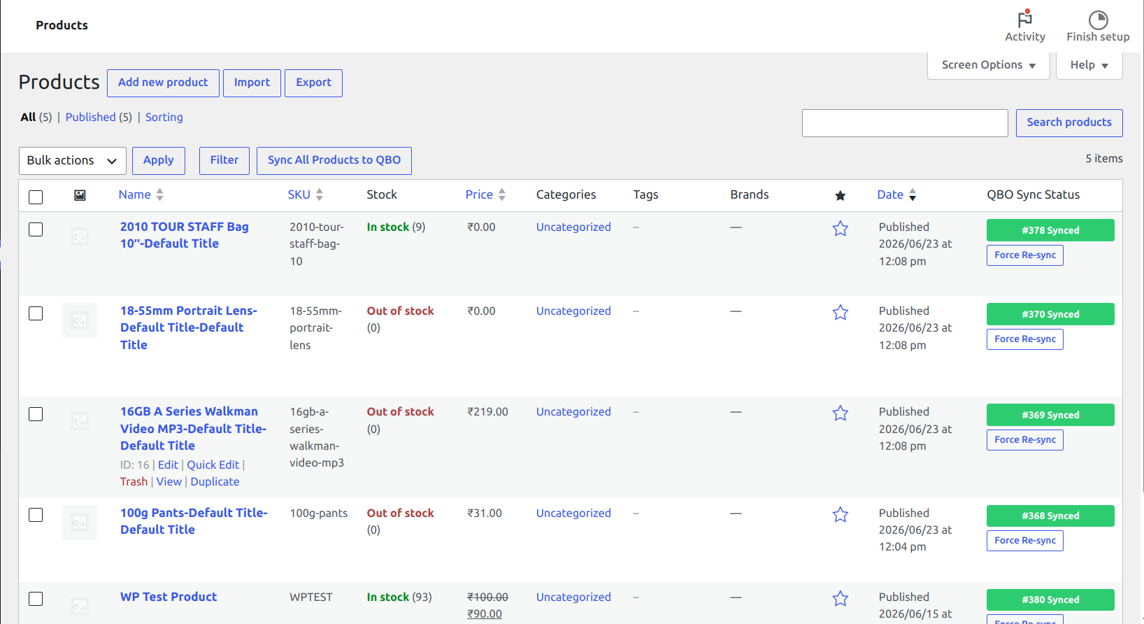Duplicate the 16GB A Series Walkman product
The height and width of the screenshot is (624, 1144).
[215, 481]
